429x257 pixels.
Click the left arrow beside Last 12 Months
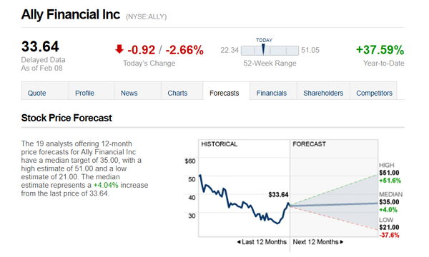[239, 242]
